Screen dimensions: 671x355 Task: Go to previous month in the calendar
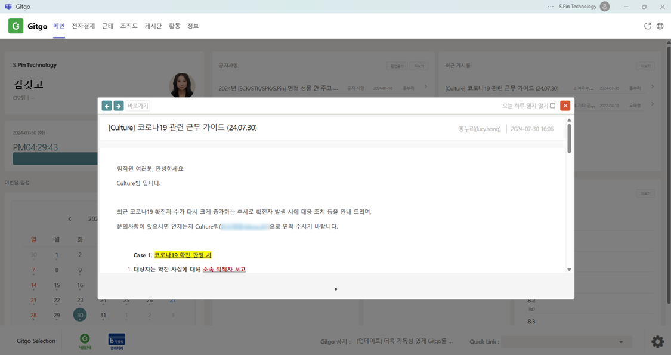pos(70,218)
